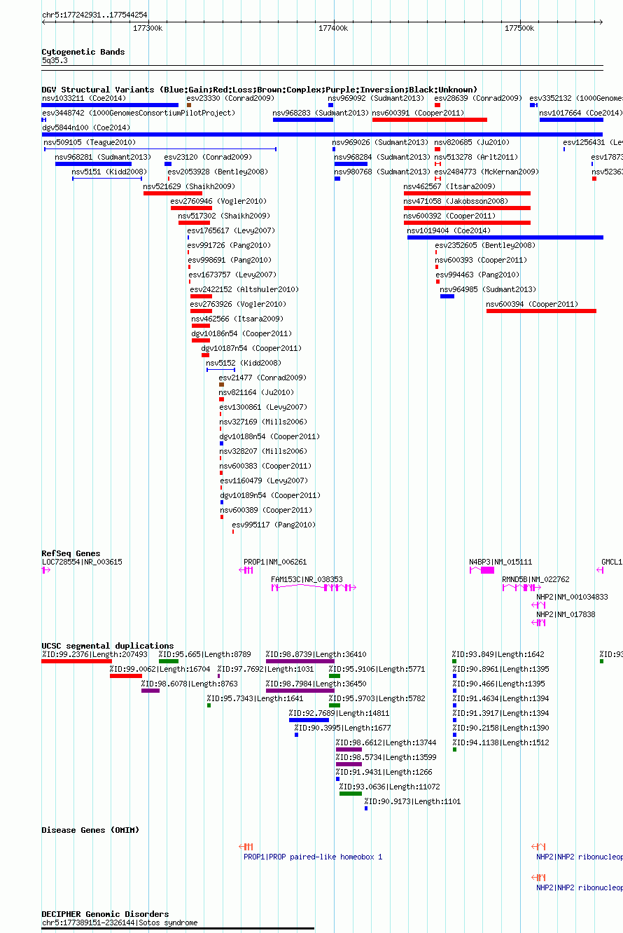The width and height of the screenshot is (623, 933).
Task: Click duplication label %ID:93.849|Length:1642
Action: pos(498,654)
